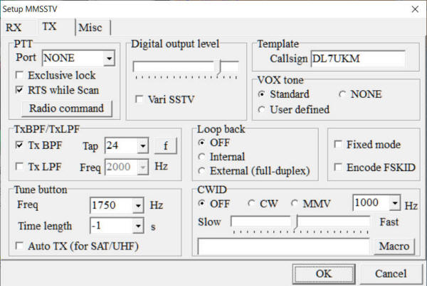Viewport: 427px width, 286px height.
Task: Enable the Tx LPF checkbox
Action: [21, 166]
